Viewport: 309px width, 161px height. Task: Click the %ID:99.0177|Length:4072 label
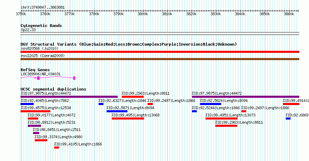52,115
